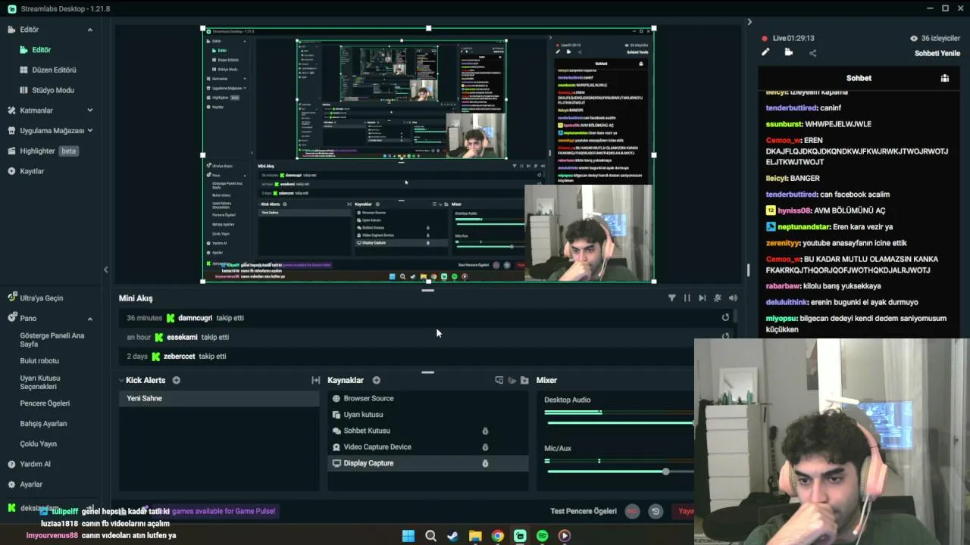Click Test Pencere Öğeleri button

(x=584, y=511)
